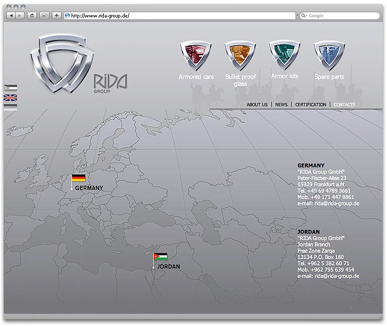Click the Spare parts text label

tap(329, 77)
